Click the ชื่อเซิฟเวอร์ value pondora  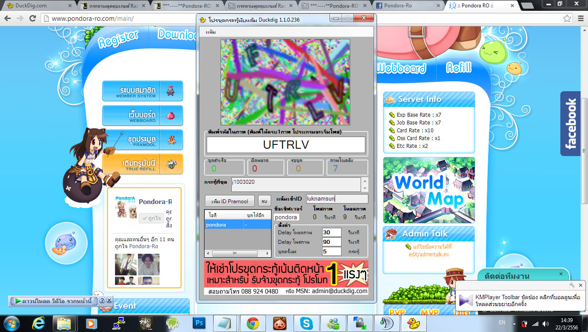tap(286, 217)
